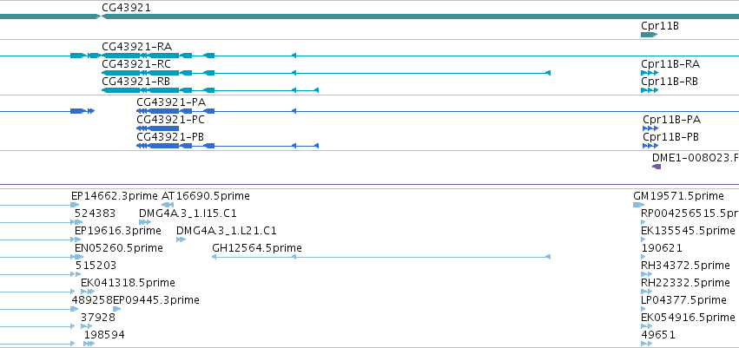Click the EN05260.5prime EST label
The image size is (739, 348).
point(119,247)
